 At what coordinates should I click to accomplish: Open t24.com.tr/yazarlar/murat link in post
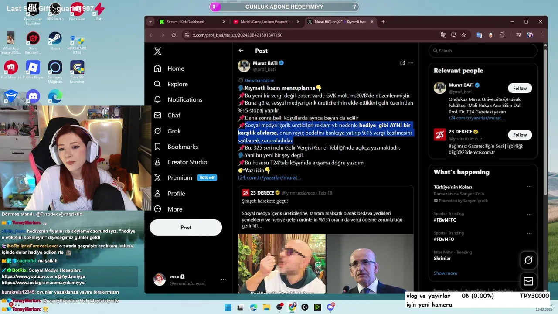[x=269, y=177]
